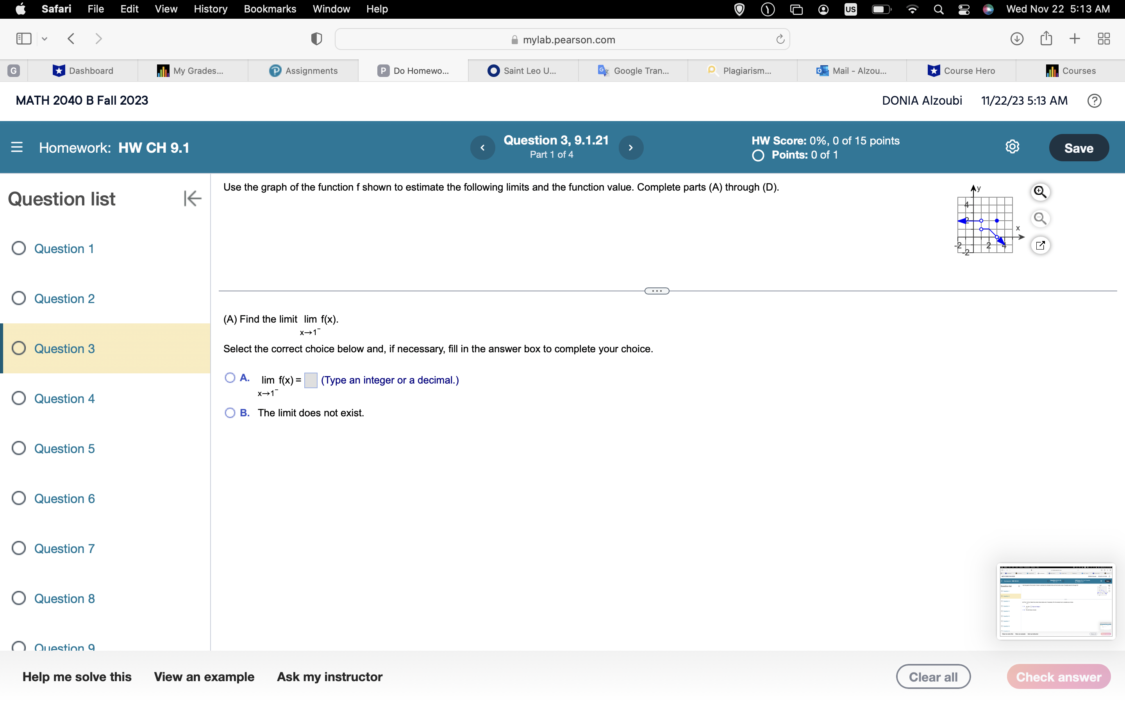Go to the previous question with the left chevron
The image size is (1125, 703).
point(482,147)
